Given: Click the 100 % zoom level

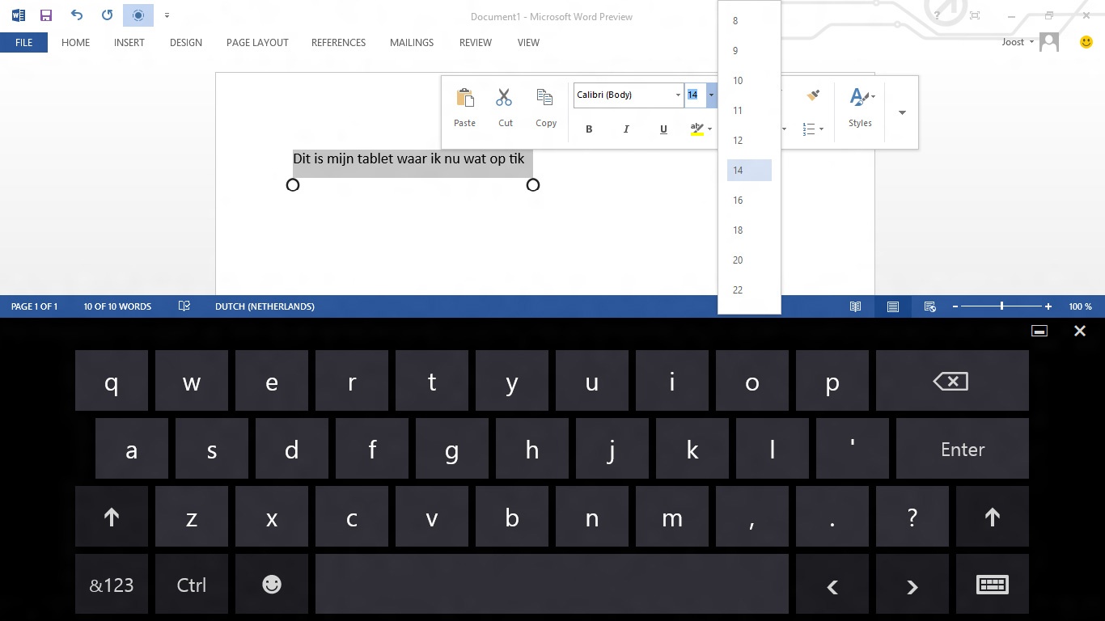Looking at the screenshot, I should tap(1080, 306).
